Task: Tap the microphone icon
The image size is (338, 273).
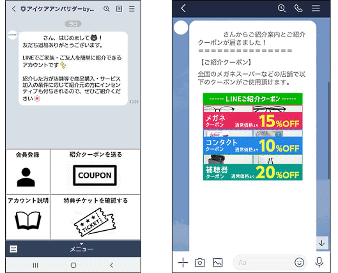Action: [319, 262]
